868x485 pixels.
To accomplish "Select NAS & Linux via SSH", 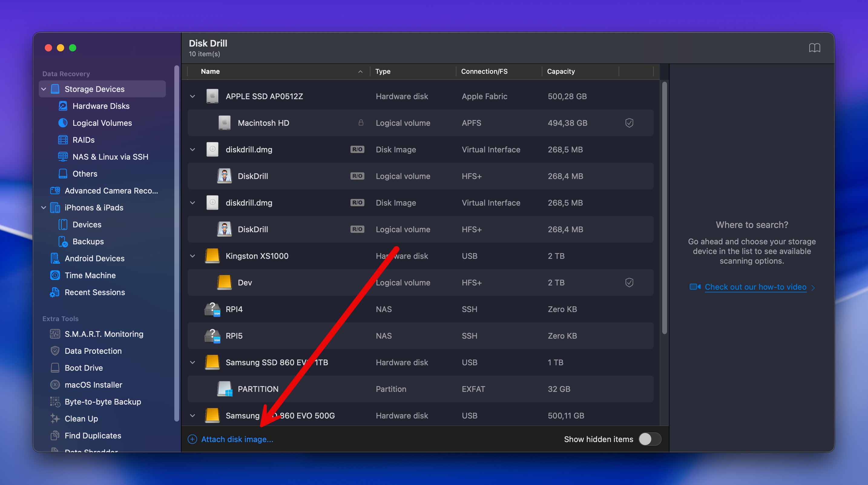I will 110,157.
